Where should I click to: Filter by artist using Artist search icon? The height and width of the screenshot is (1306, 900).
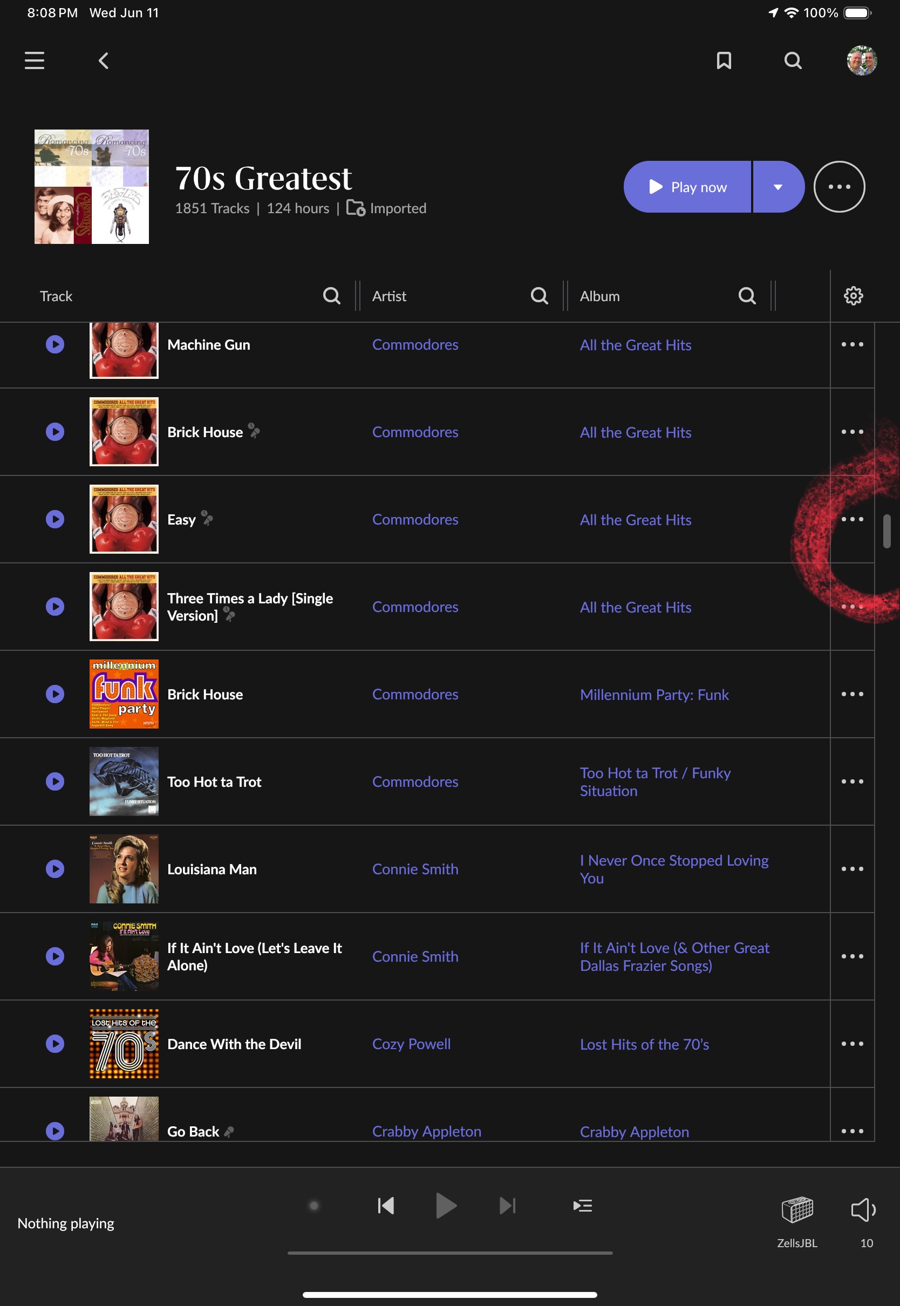[x=539, y=296]
